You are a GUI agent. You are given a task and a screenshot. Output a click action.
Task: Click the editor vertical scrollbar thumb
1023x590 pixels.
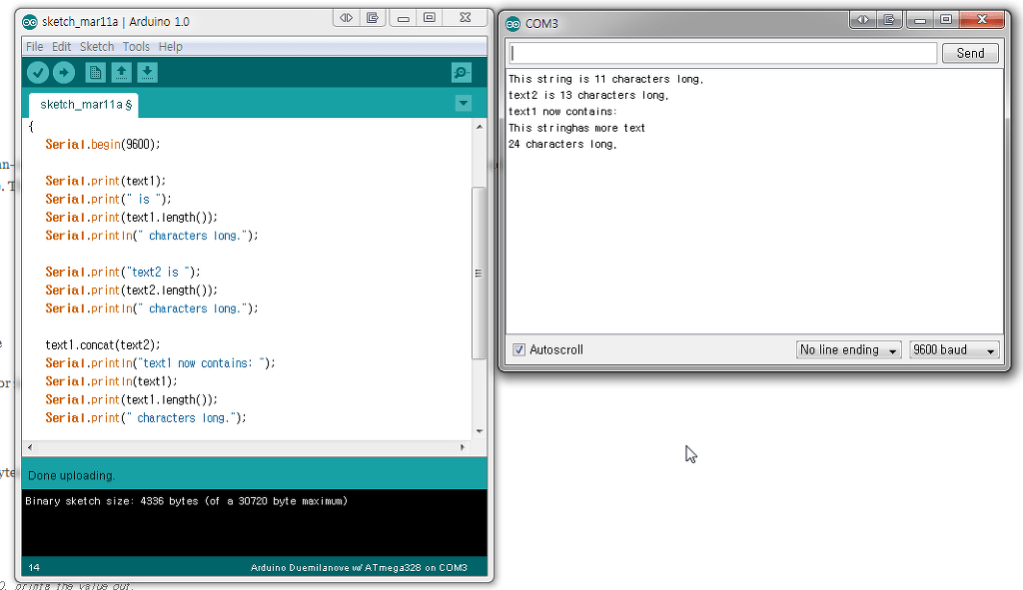(x=479, y=274)
